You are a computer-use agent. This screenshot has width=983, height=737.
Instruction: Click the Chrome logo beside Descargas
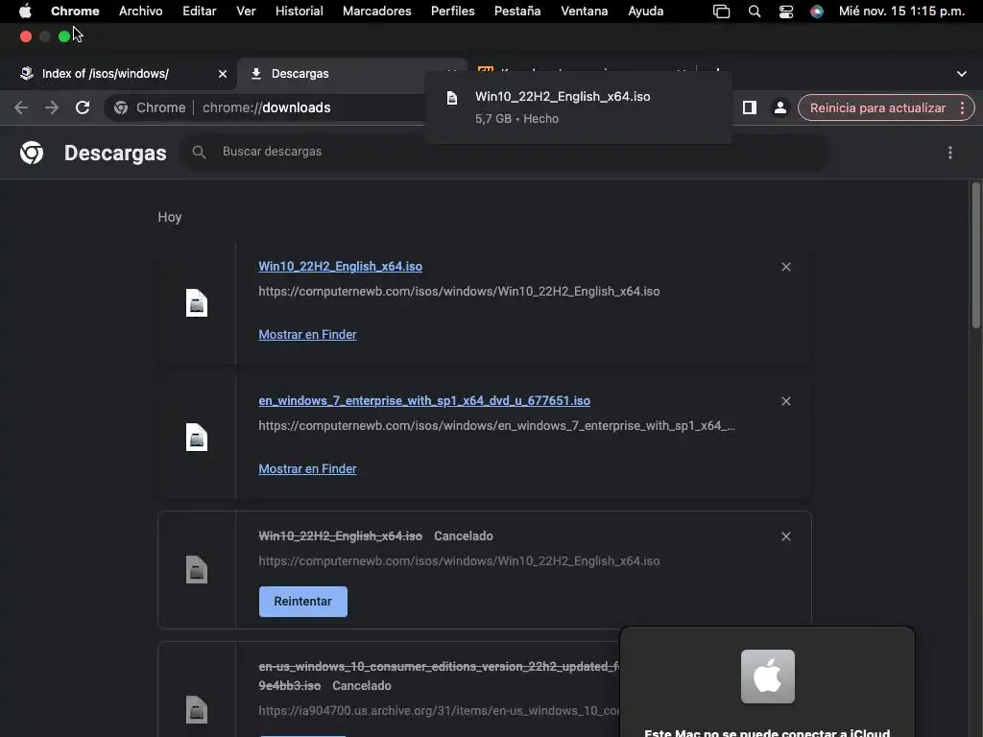(32, 153)
